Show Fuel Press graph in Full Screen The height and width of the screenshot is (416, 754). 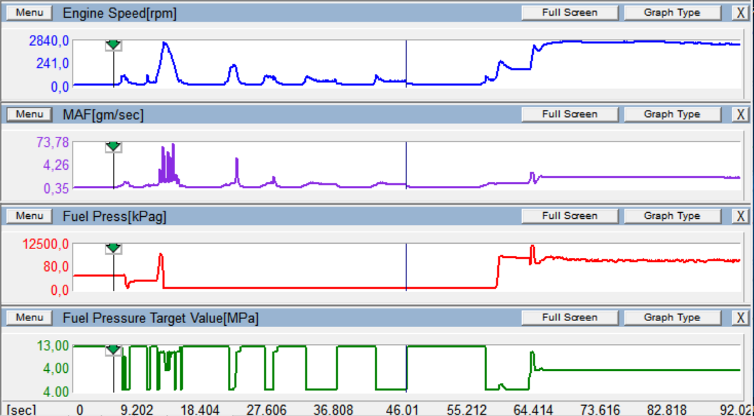tap(569, 216)
